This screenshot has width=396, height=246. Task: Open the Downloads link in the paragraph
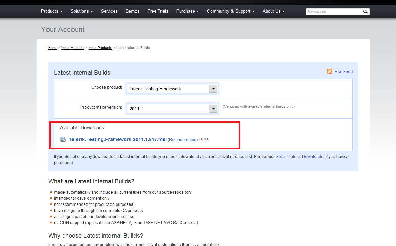coord(313,157)
